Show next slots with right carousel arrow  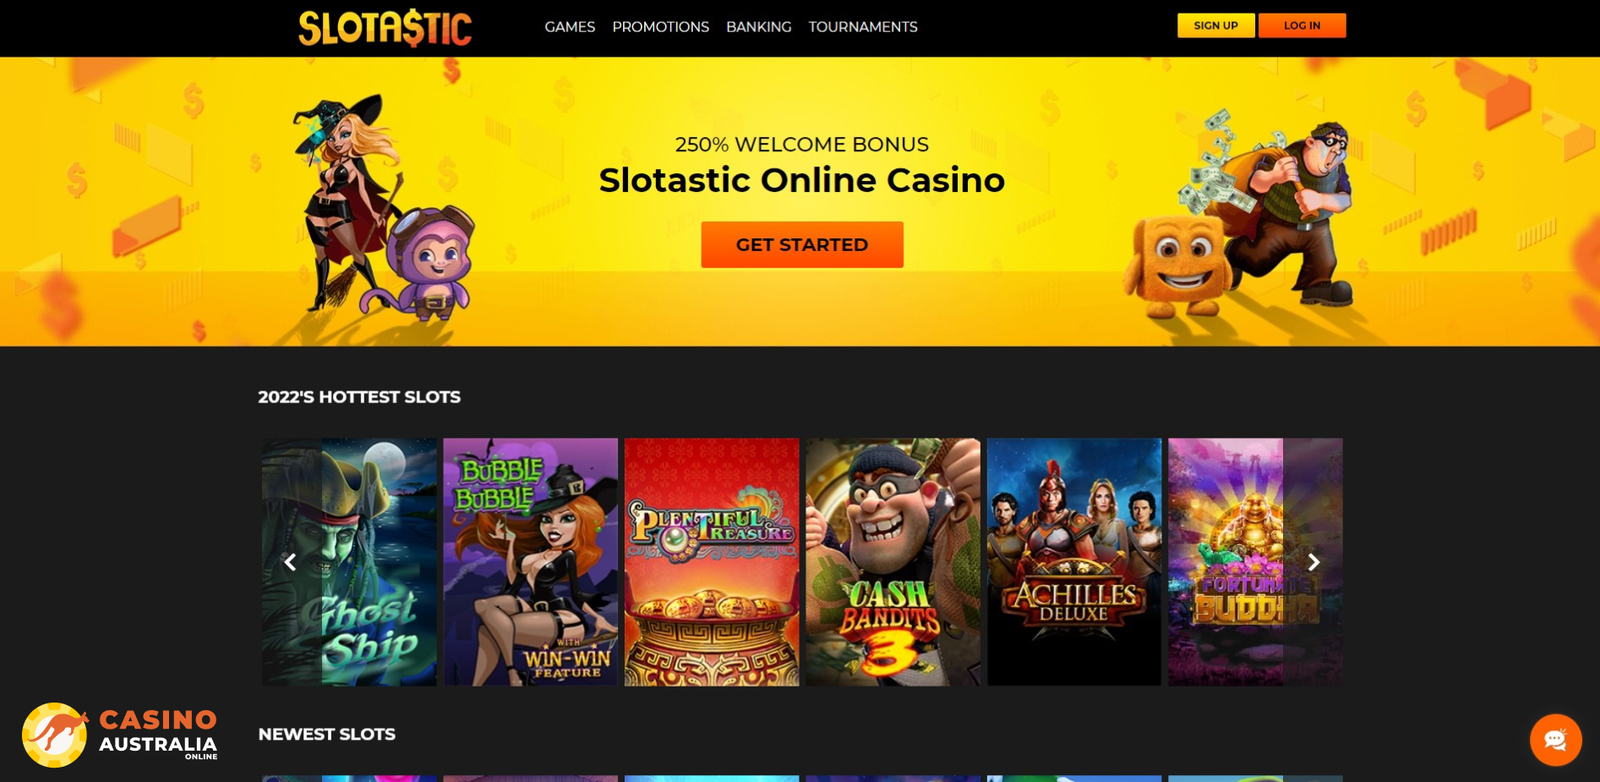[x=1313, y=562]
